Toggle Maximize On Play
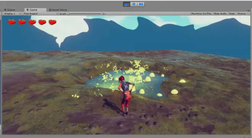252x138 pixels. [201, 14]
